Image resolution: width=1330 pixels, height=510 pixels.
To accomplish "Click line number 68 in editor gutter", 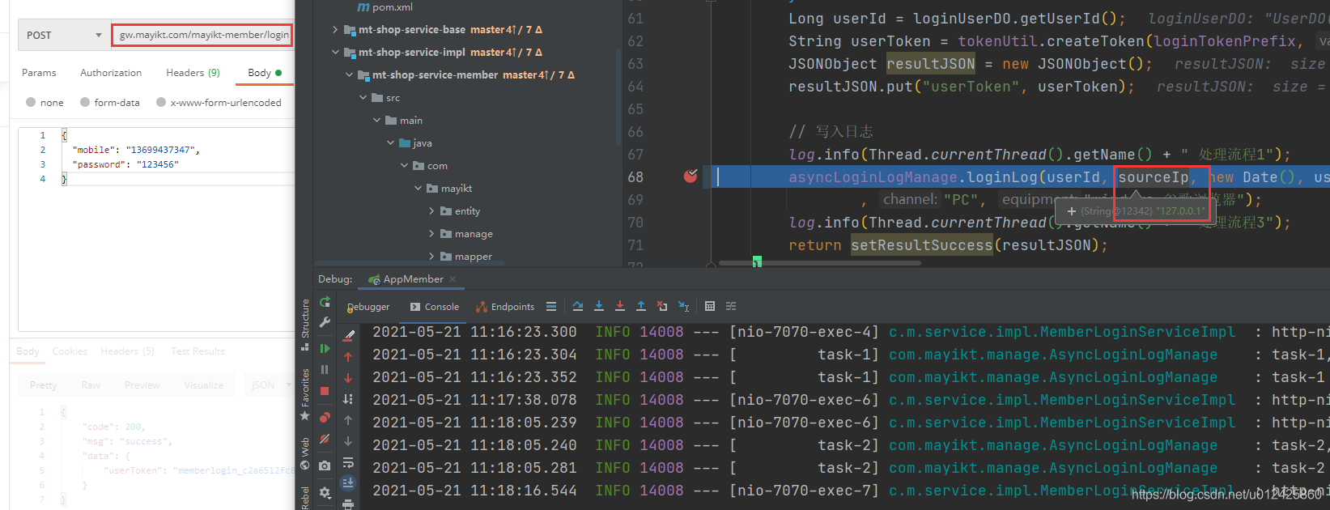I will coord(635,177).
